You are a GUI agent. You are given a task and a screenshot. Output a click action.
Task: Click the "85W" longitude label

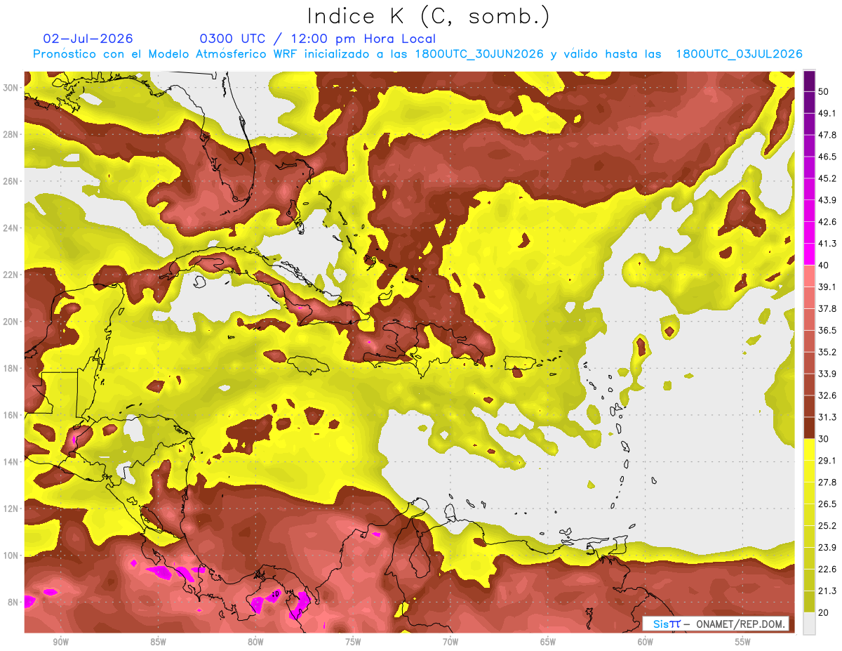click(158, 642)
